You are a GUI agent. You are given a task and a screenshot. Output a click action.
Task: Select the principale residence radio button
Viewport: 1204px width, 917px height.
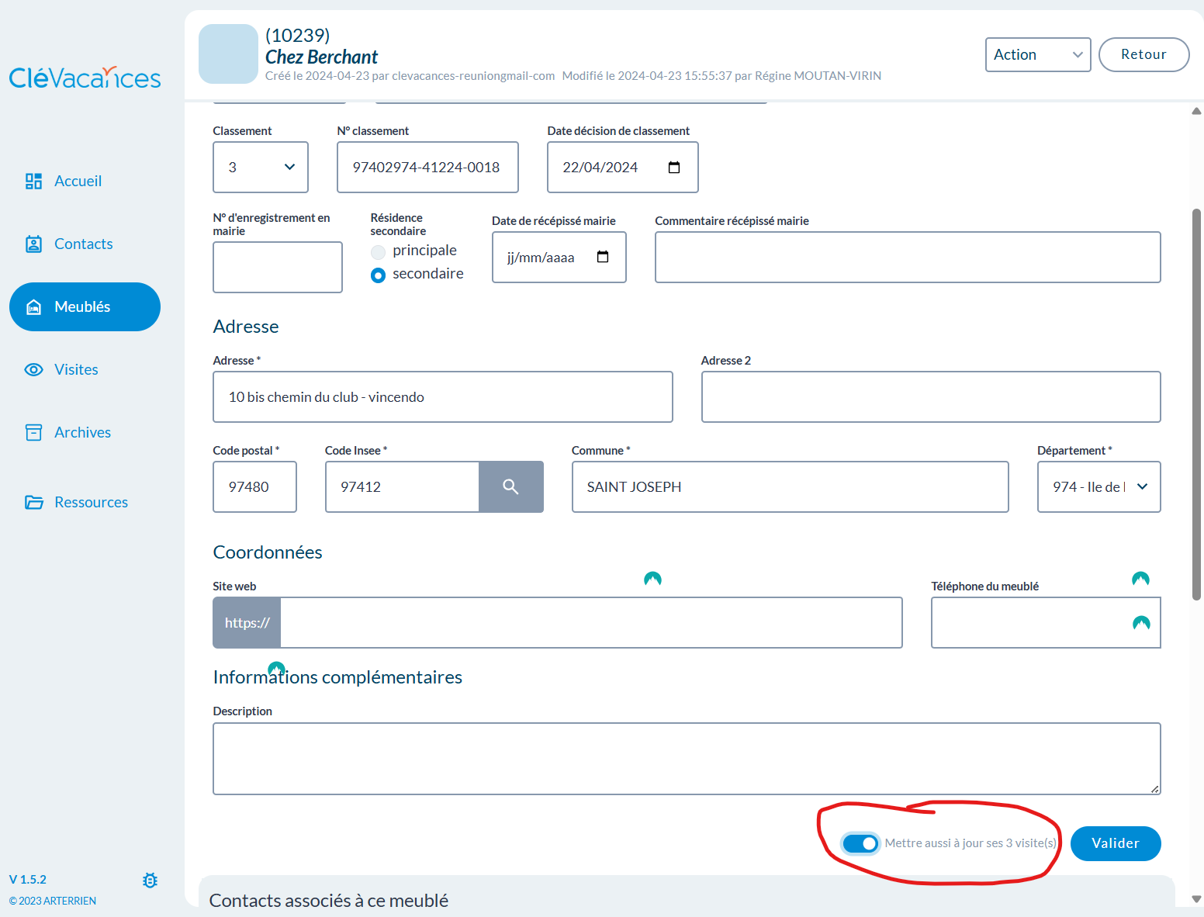378,252
